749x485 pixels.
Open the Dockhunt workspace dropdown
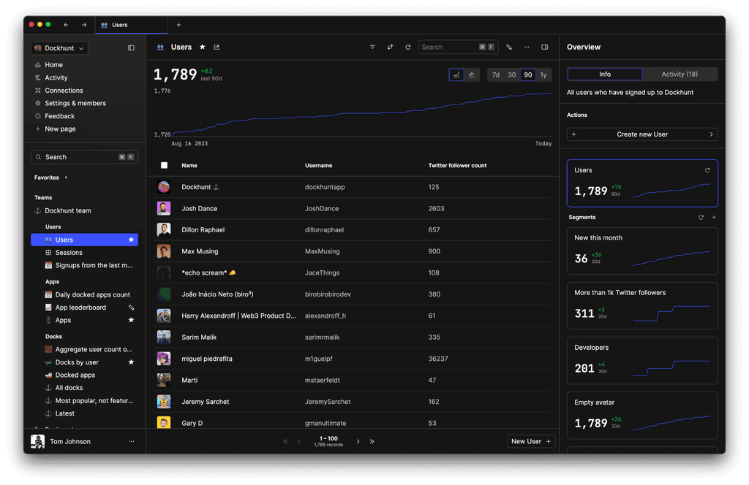pos(60,48)
